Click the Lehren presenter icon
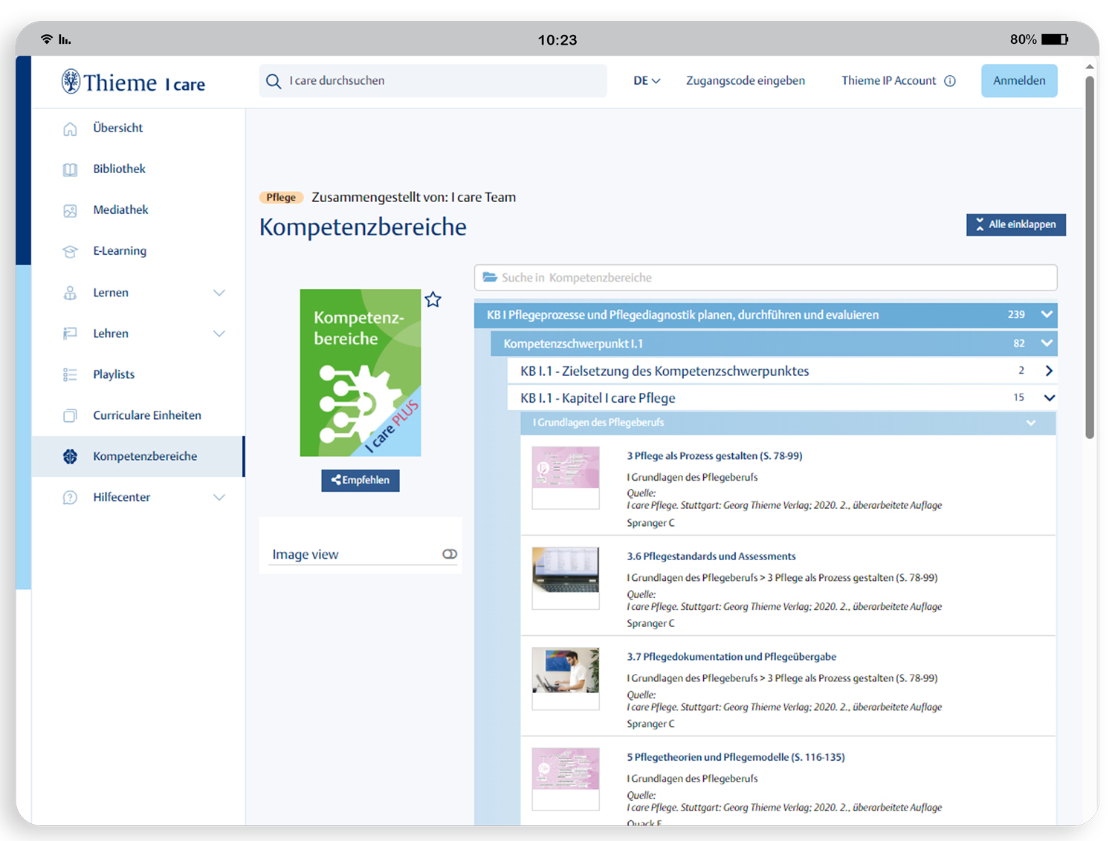Screen dimensions: 1115x841 click(x=70, y=334)
